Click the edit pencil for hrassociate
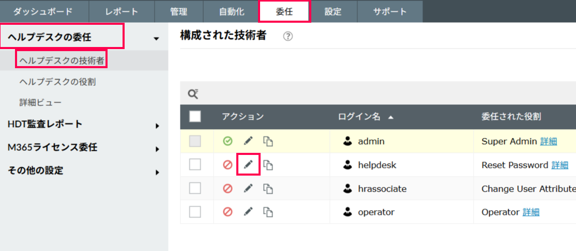The image size is (576, 251). [x=248, y=189]
